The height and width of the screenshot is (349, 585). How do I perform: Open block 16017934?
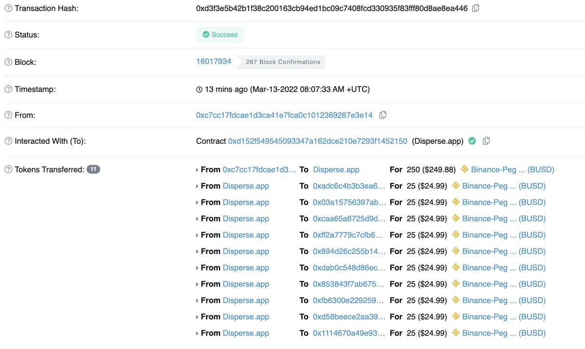(214, 62)
